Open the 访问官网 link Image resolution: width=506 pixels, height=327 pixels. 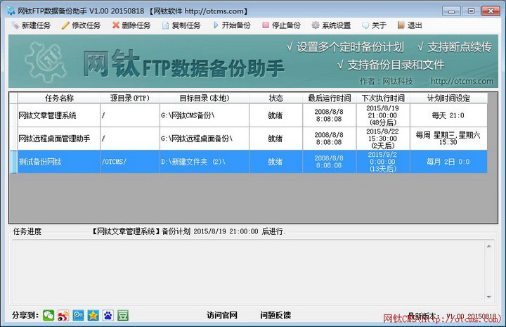pyautogui.click(x=222, y=315)
